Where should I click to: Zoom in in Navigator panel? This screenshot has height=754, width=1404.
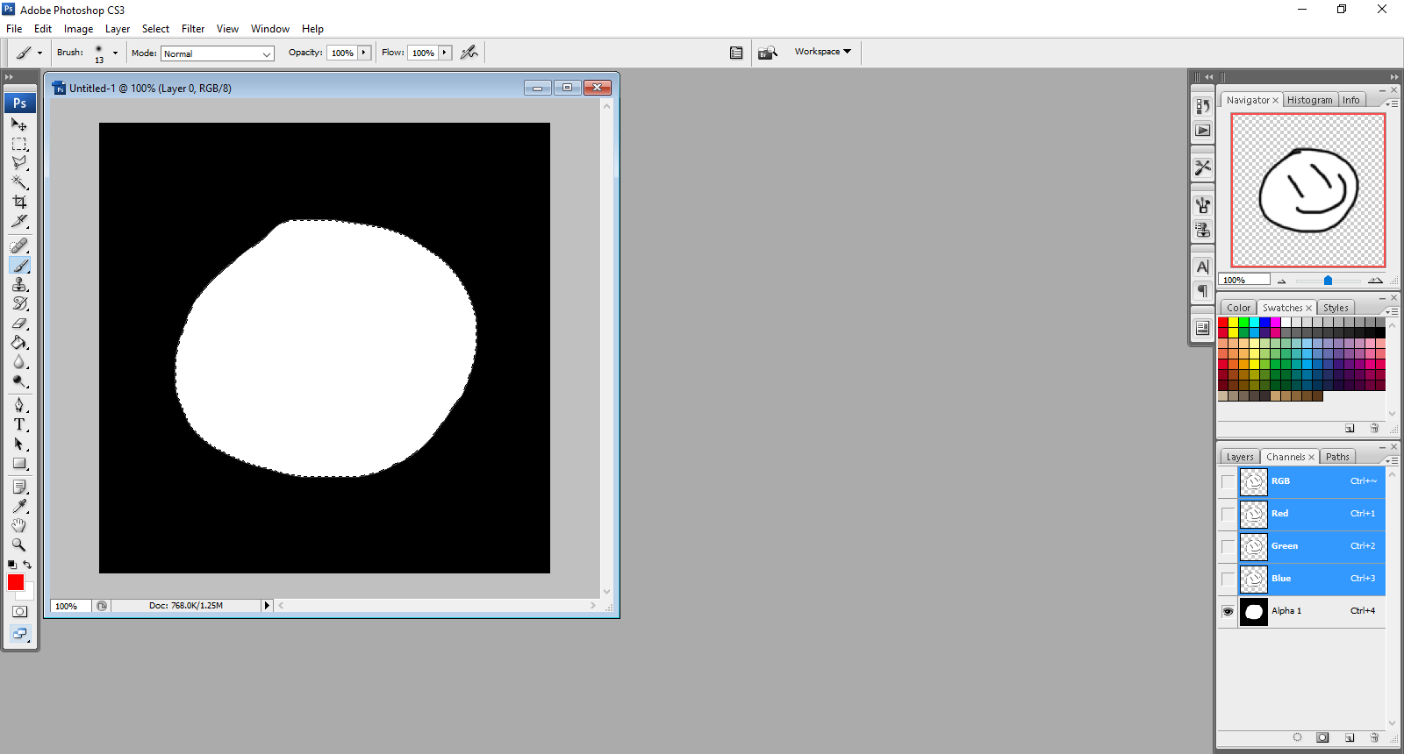point(1375,281)
